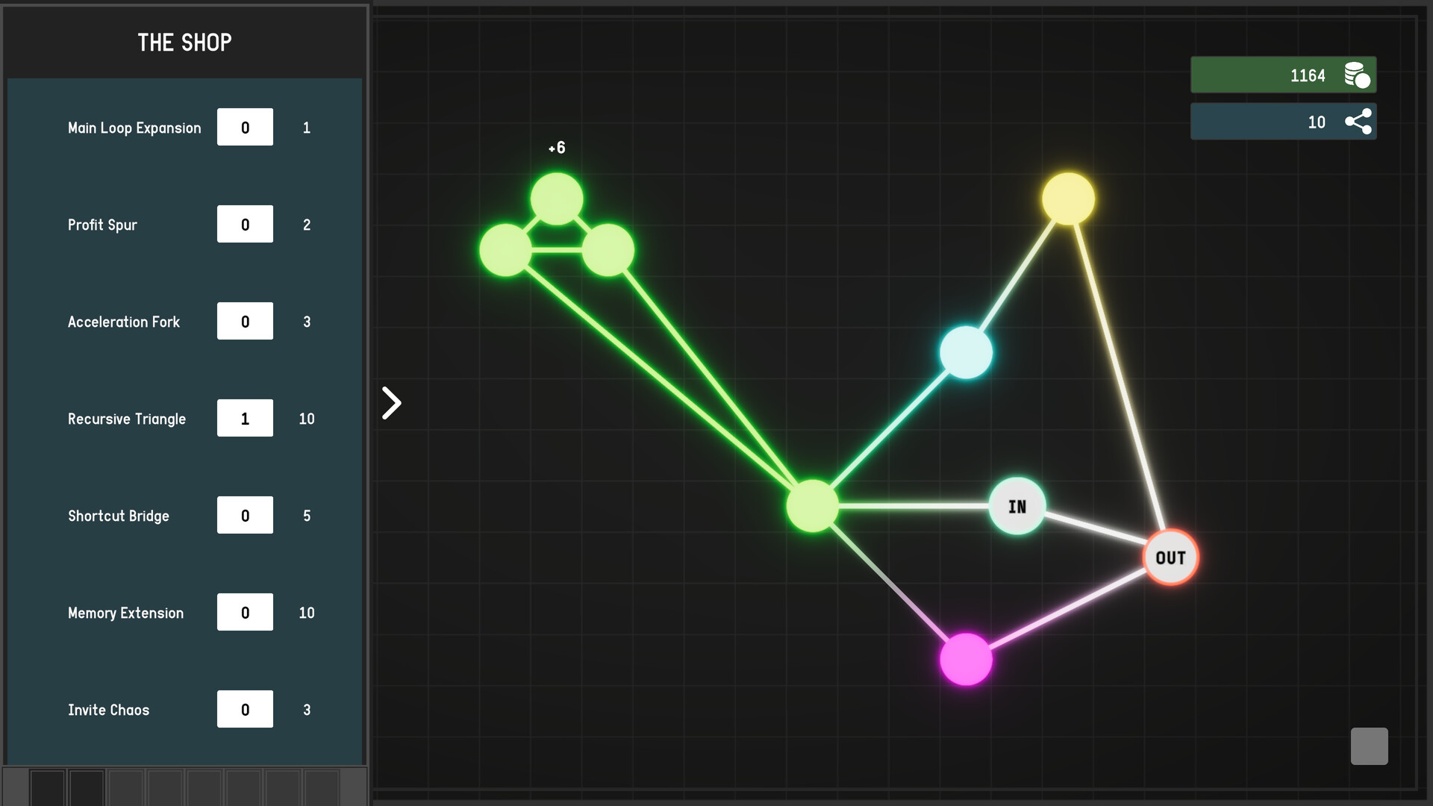Image resolution: width=1433 pixels, height=806 pixels.
Task: Select the second inventory slot at the bottom
Action: tap(87, 786)
